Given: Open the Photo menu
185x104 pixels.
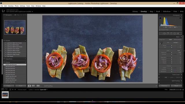Looking at the screenshot, I should [x=17, y=6].
